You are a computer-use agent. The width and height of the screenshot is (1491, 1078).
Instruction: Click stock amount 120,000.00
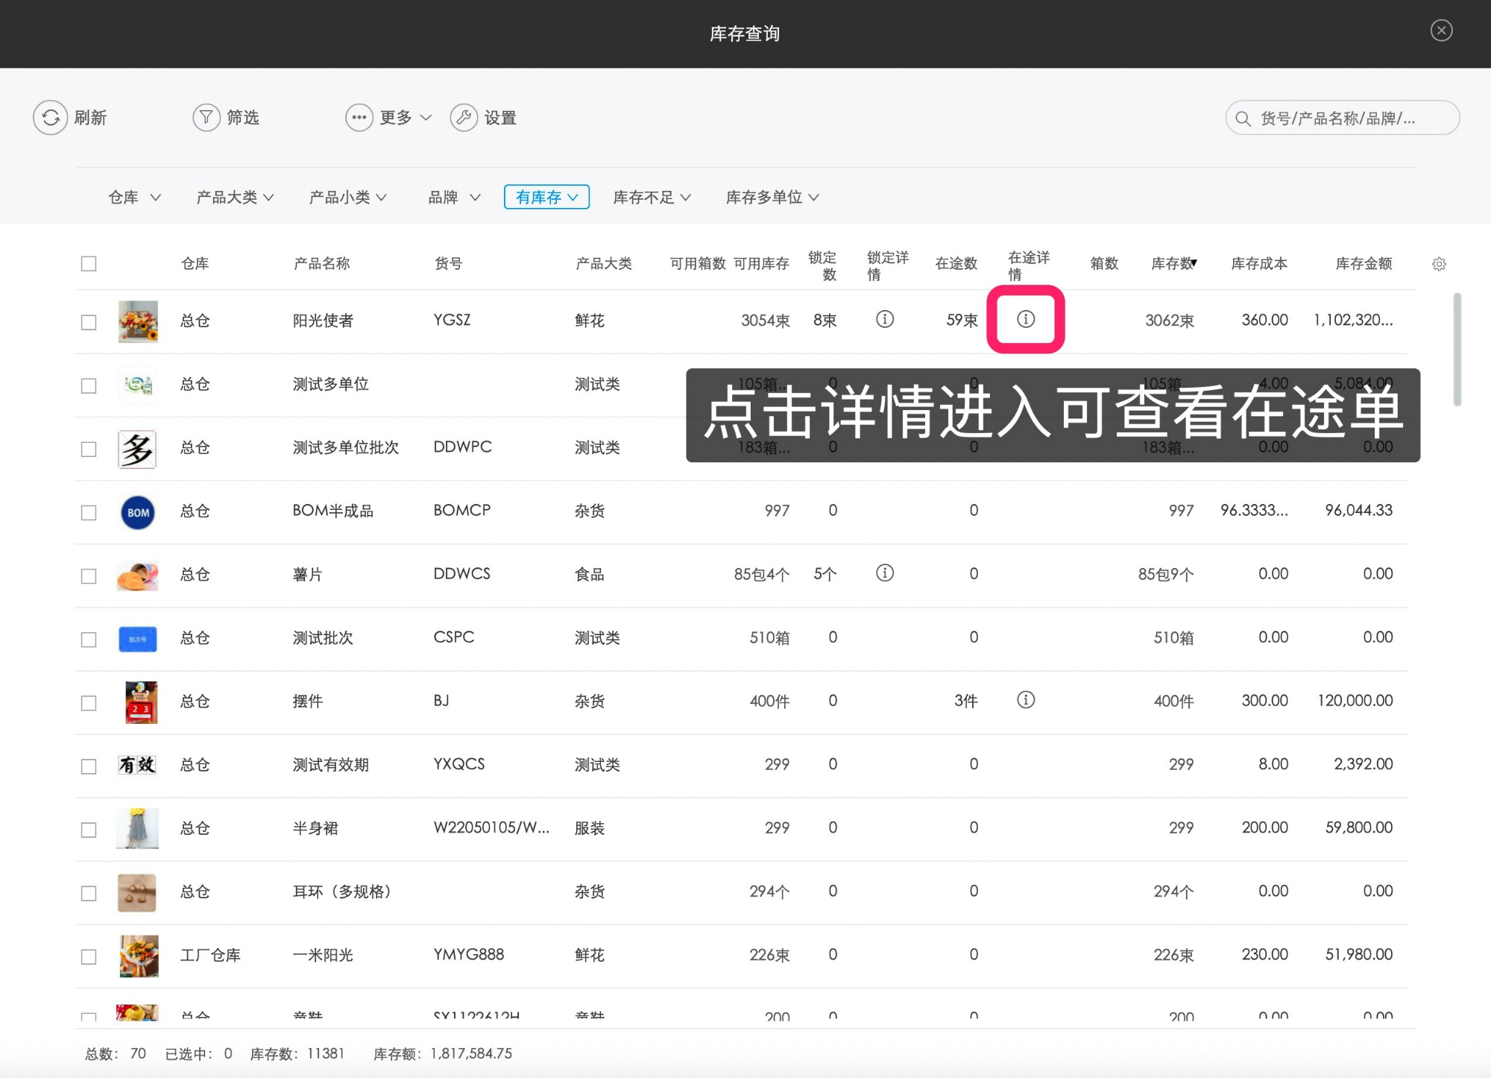[1355, 700]
